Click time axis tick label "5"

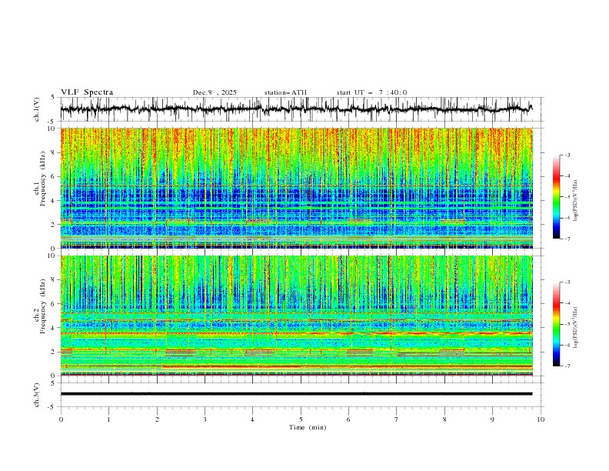(x=301, y=419)
